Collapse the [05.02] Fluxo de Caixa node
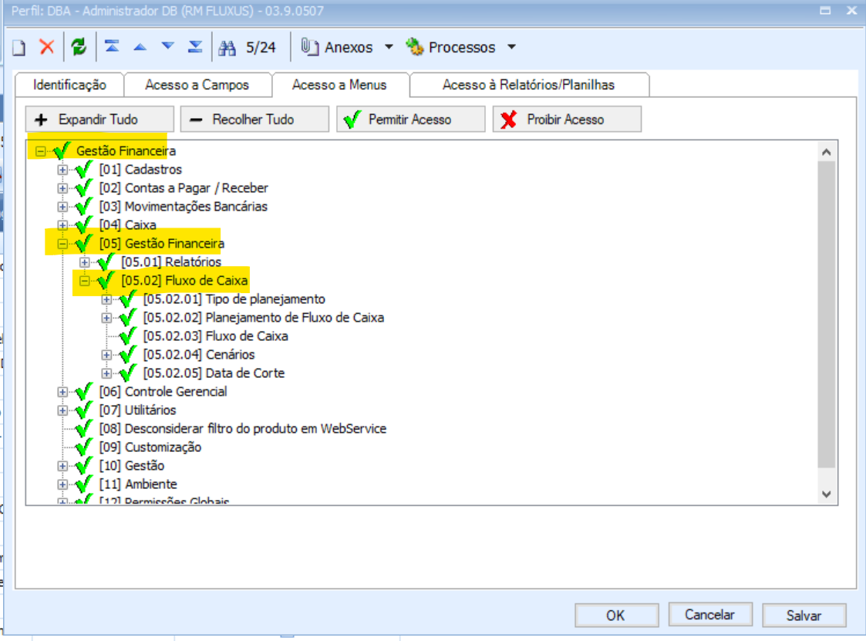The height and width of the screenshot is (641, 866). coord(85,281)
